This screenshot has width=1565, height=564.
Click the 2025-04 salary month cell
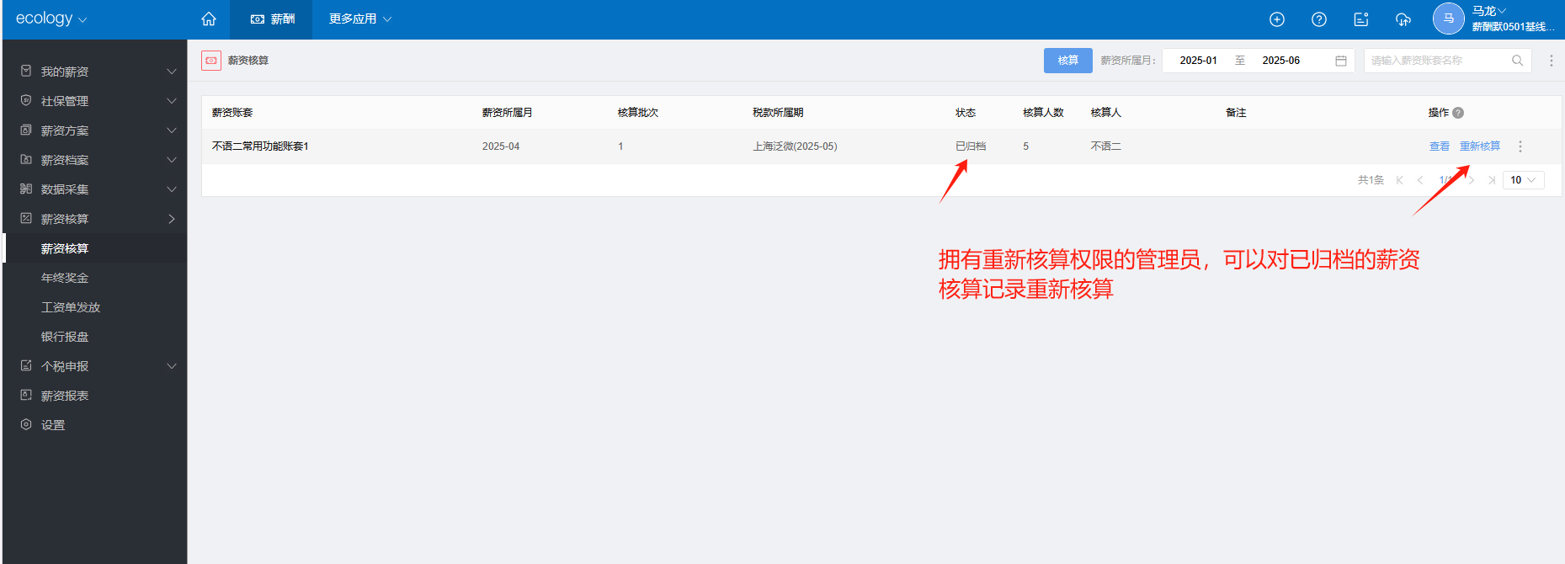(x=501, y=146)
